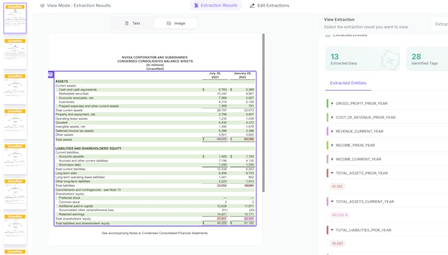The image size is (448, 255).
Task: Collapse the TOTAL_ASSETS_PRIOR_YEAR entity
Action: [x=332, y=173]
